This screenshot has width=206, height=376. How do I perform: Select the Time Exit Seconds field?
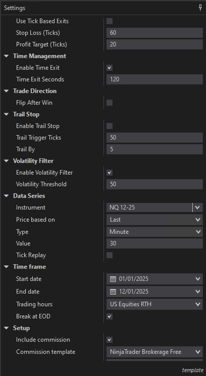point(154,79)
